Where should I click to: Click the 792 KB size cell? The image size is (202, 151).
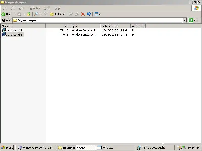[x=64, y=30]
